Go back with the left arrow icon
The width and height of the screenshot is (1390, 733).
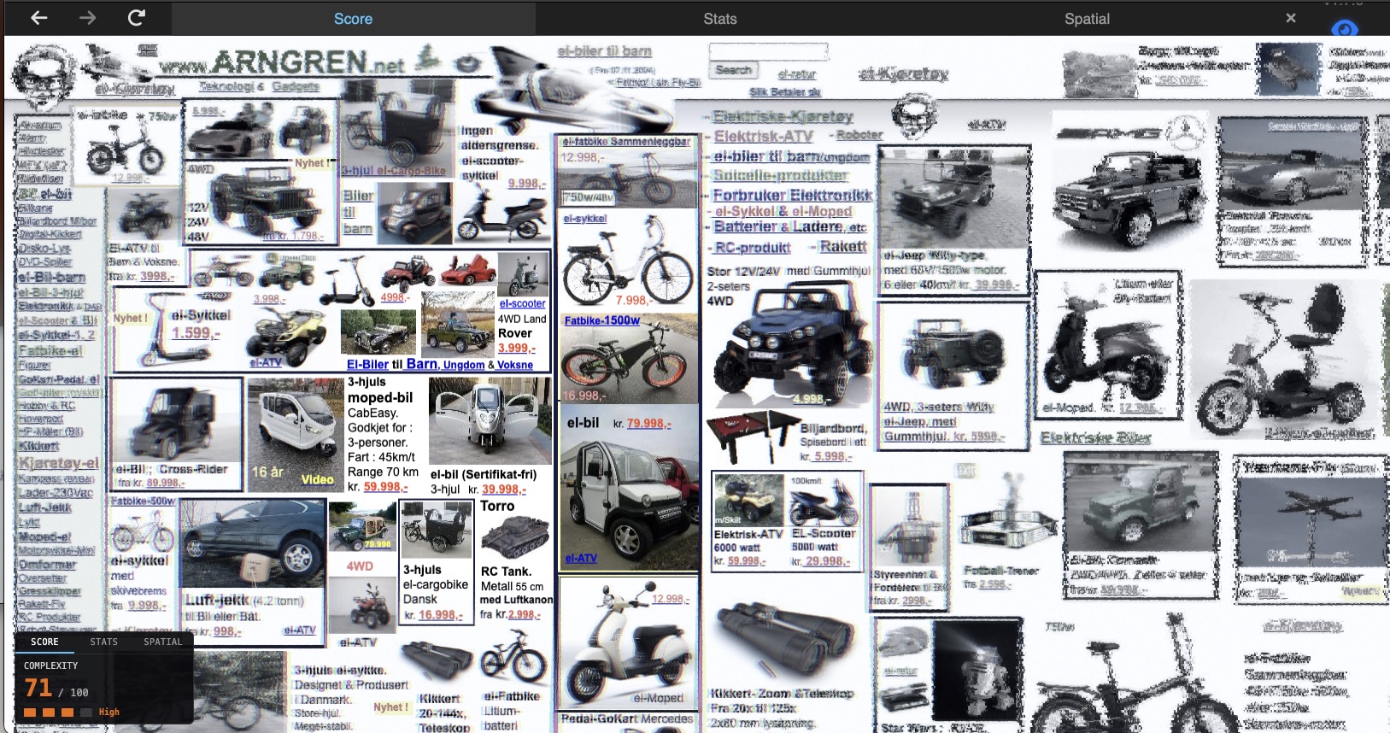pos(38,18)
